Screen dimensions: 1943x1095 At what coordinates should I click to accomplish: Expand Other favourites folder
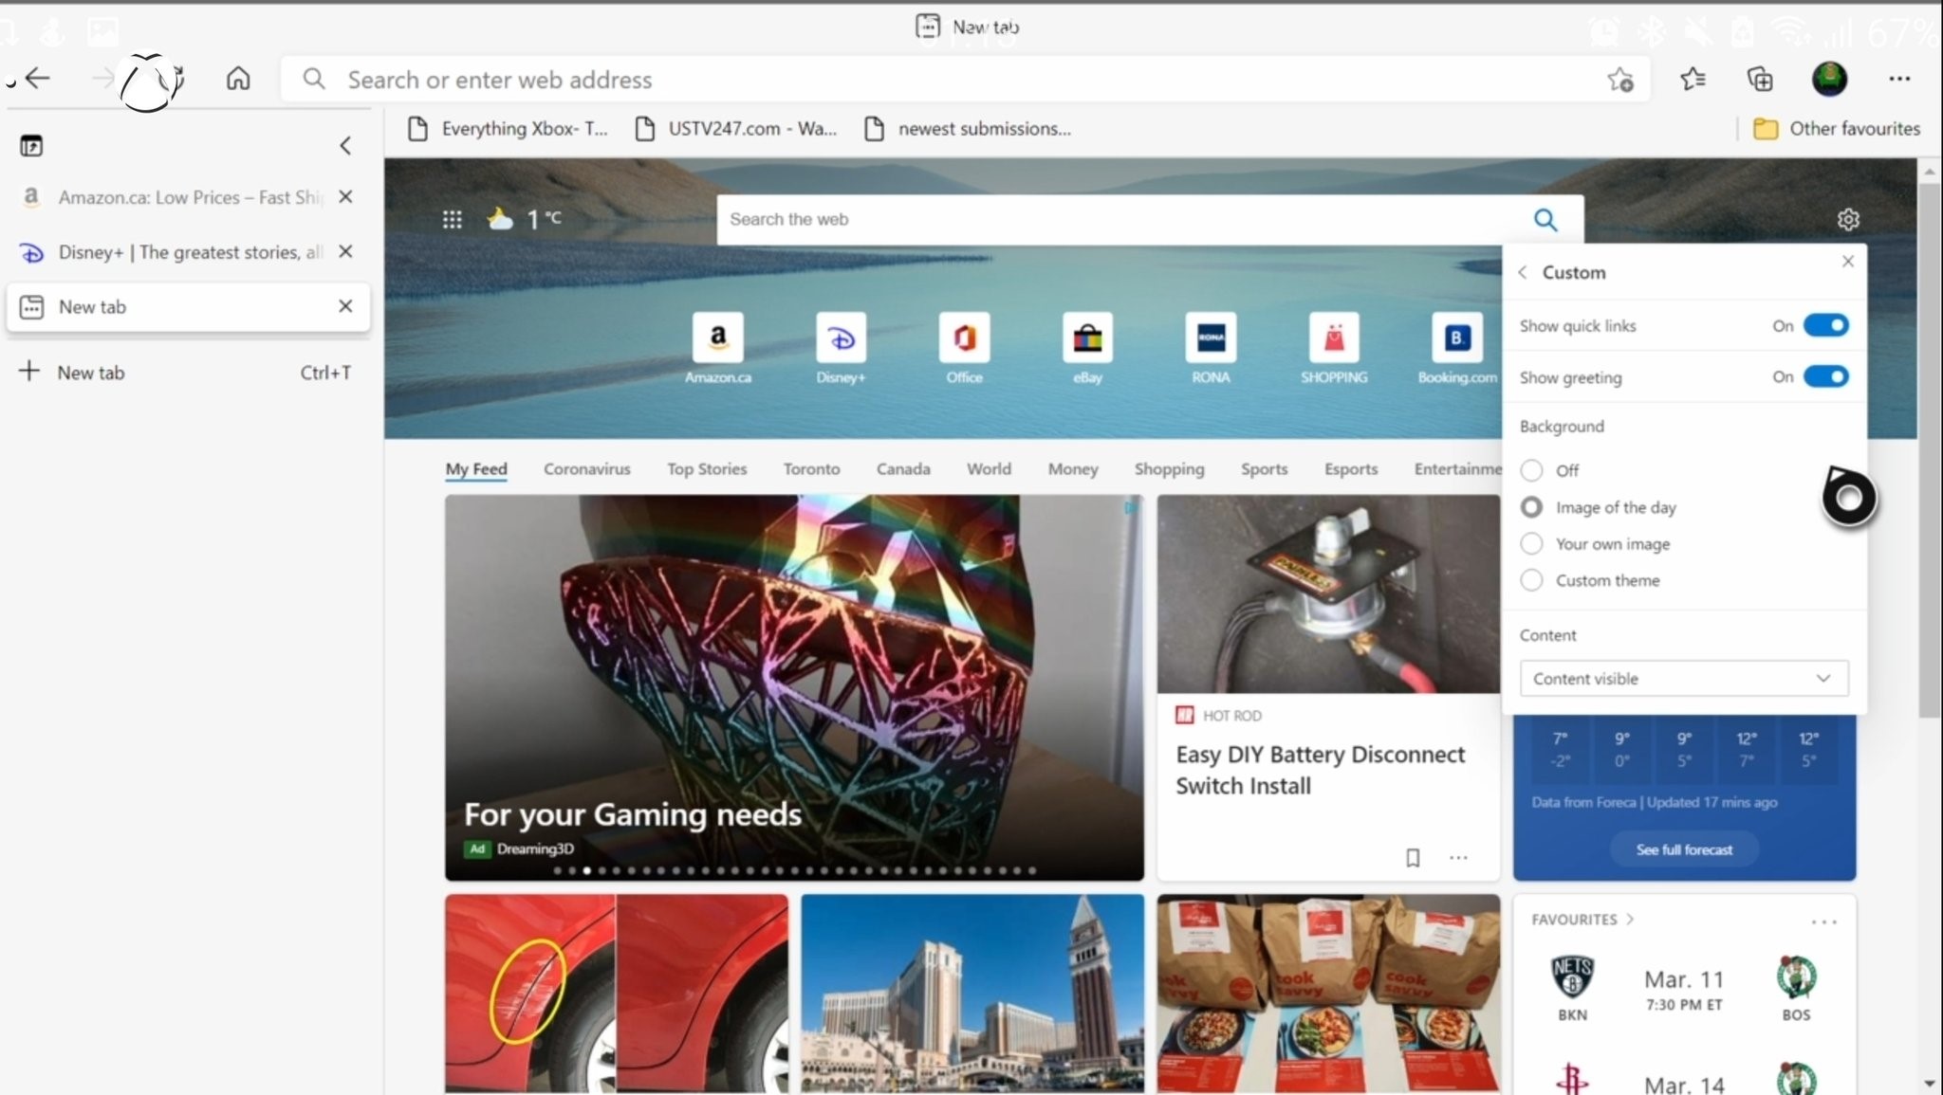pyautogui.click(x=1837, y=129)
